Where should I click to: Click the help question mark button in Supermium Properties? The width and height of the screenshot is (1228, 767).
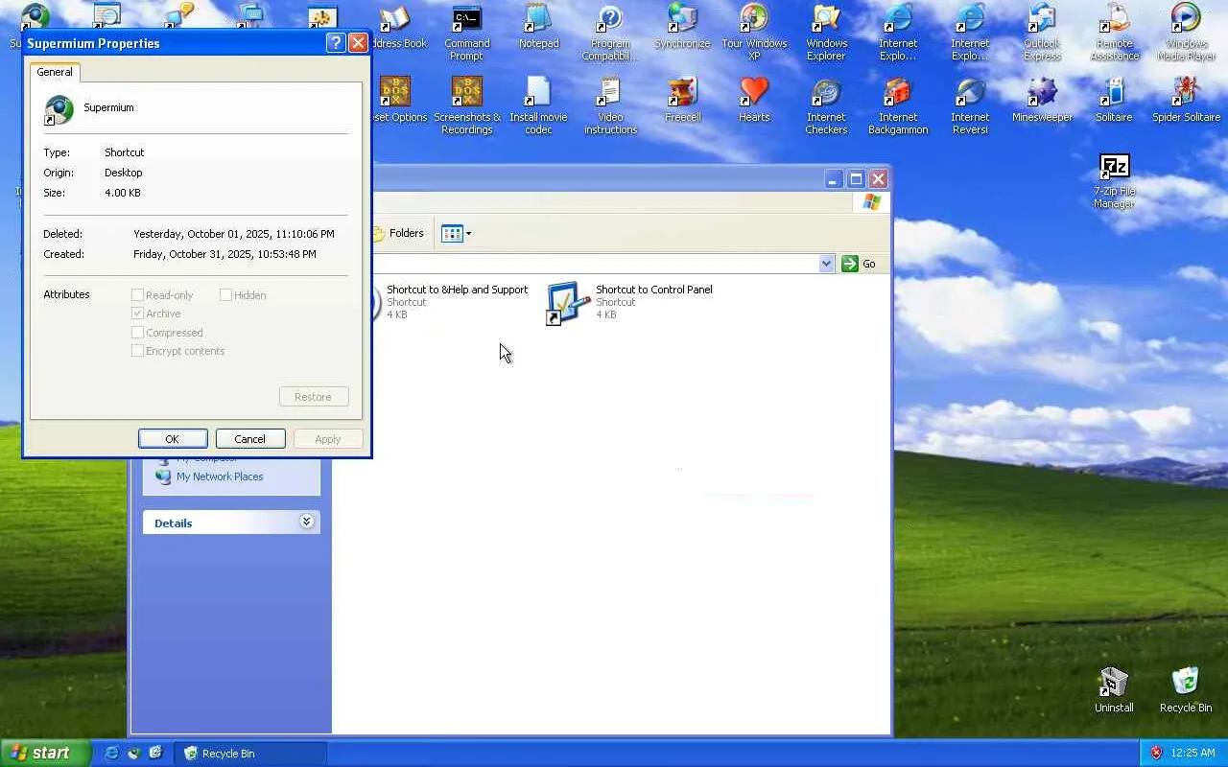(x=336, y=43)
